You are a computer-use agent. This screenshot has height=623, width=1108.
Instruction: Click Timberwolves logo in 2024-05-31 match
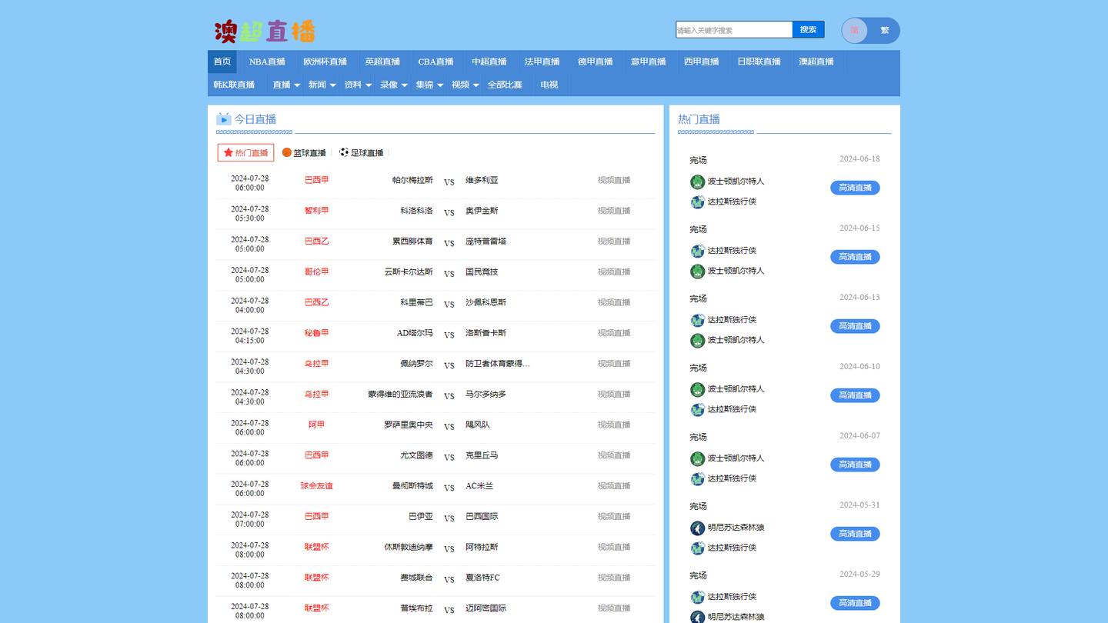697,528
